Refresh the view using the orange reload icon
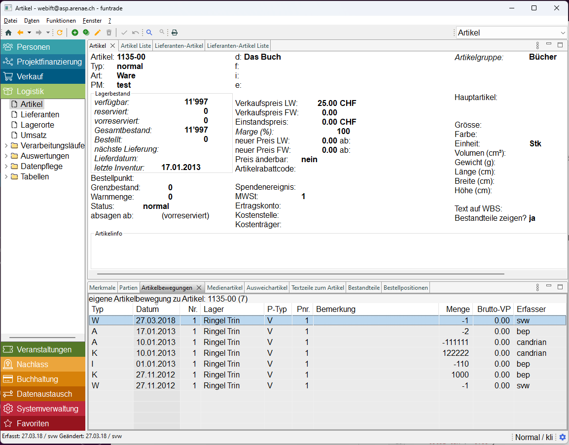 coord(60,33)
